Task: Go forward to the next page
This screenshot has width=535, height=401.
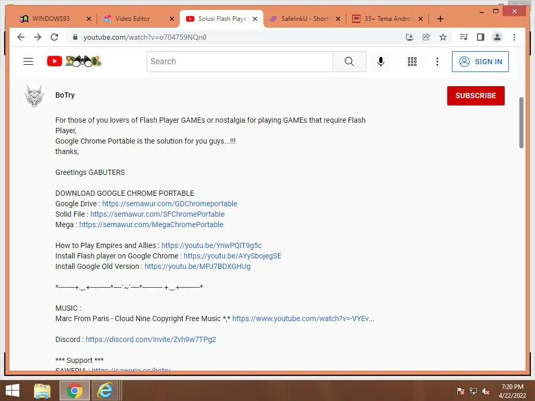Action: [x=38, y=37]
